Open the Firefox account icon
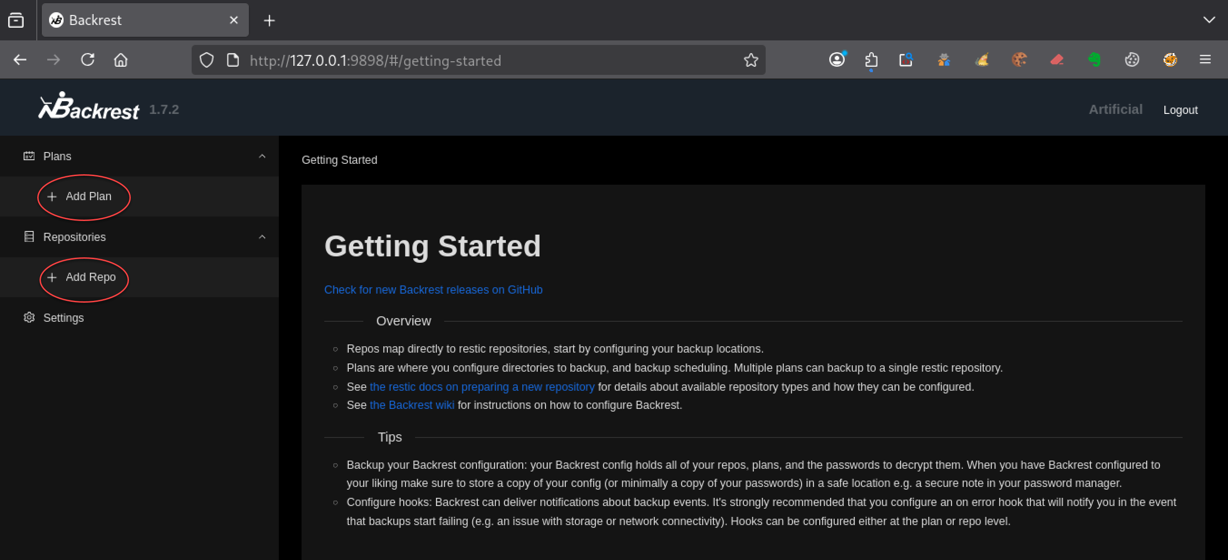 click(837, 59)
